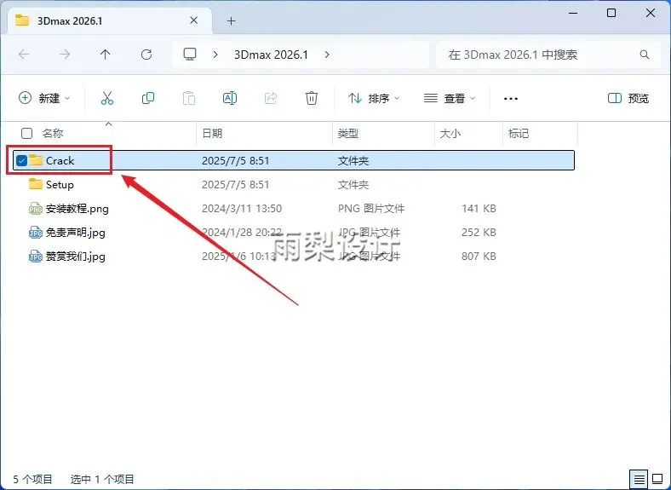Click the Crack folder icon

pyautogui.click(x=36, y=160)
